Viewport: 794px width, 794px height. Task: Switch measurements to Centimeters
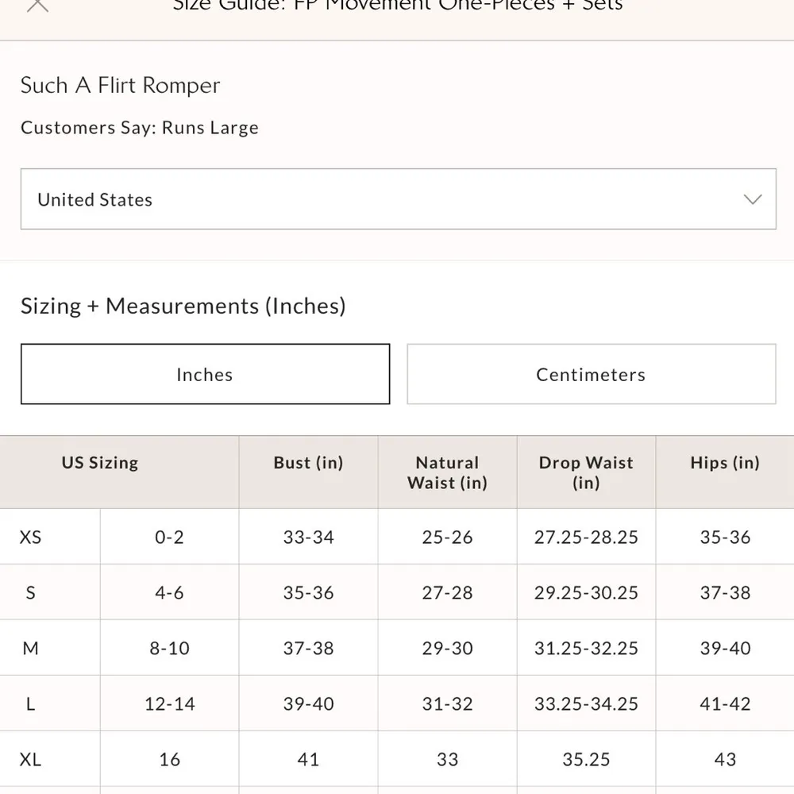pos(591,374)
